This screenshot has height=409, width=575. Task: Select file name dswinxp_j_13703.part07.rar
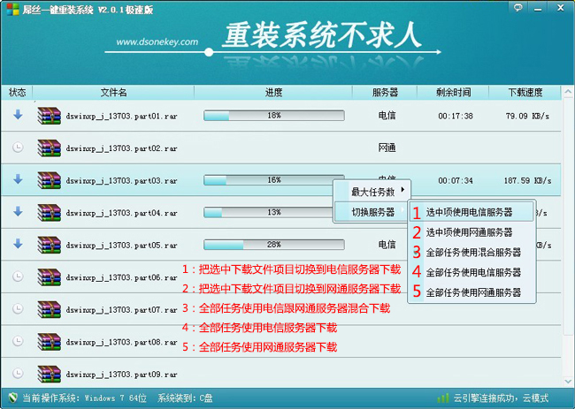tap(121, 310)
